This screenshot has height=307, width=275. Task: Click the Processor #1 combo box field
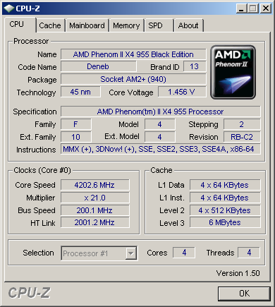pos(99,253)
